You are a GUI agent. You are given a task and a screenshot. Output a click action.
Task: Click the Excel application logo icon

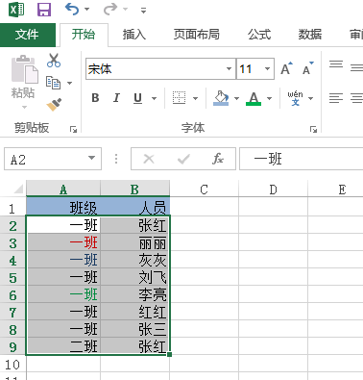(x=16, y=10)
